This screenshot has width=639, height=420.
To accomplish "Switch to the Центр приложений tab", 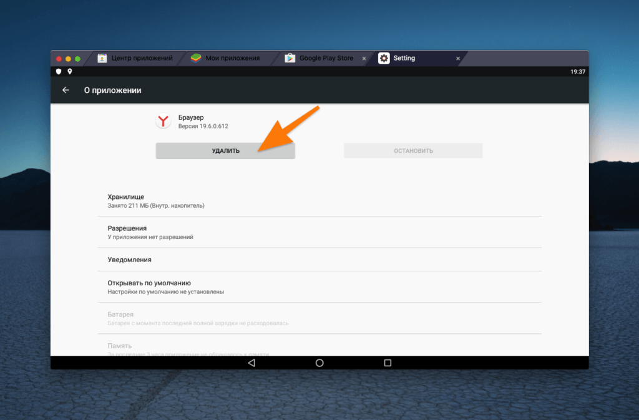I will coord(136,58).
